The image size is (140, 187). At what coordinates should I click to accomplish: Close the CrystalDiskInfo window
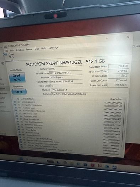(x=128, y=37)
